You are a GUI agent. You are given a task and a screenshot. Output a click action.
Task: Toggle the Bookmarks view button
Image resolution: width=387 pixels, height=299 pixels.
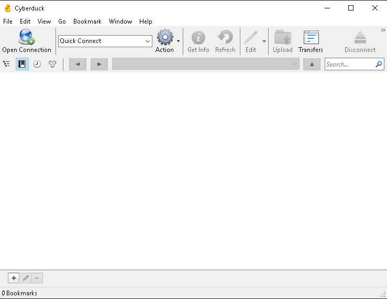(22, 64)
